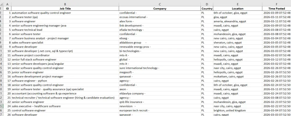Select cell 'software developer (.net core, sql & typescript)'
Image resolution: width=291 pixels, height=116 pixels.
coord(65,51)
